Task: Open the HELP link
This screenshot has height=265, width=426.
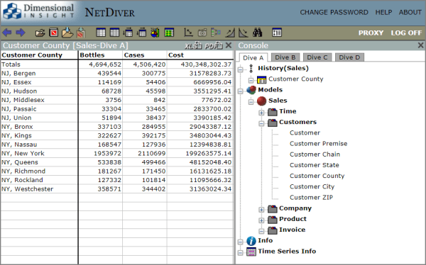Action: [x=383, y=12]
